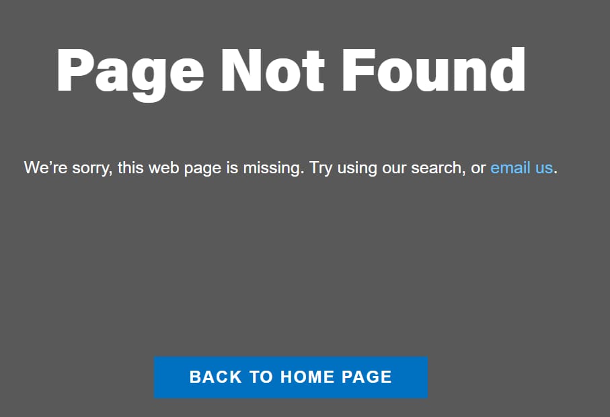Click the phrase web page in message

tap(185, 168)
